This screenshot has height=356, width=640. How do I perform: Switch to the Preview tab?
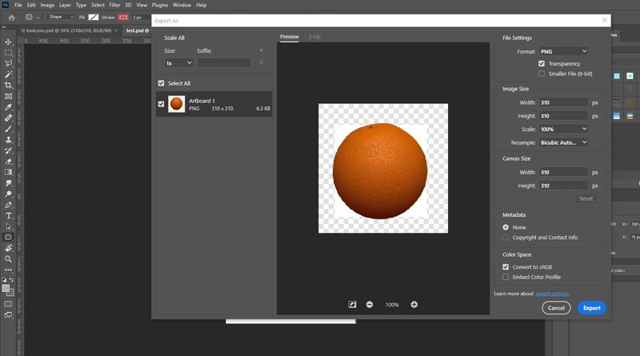click(290, 37)
